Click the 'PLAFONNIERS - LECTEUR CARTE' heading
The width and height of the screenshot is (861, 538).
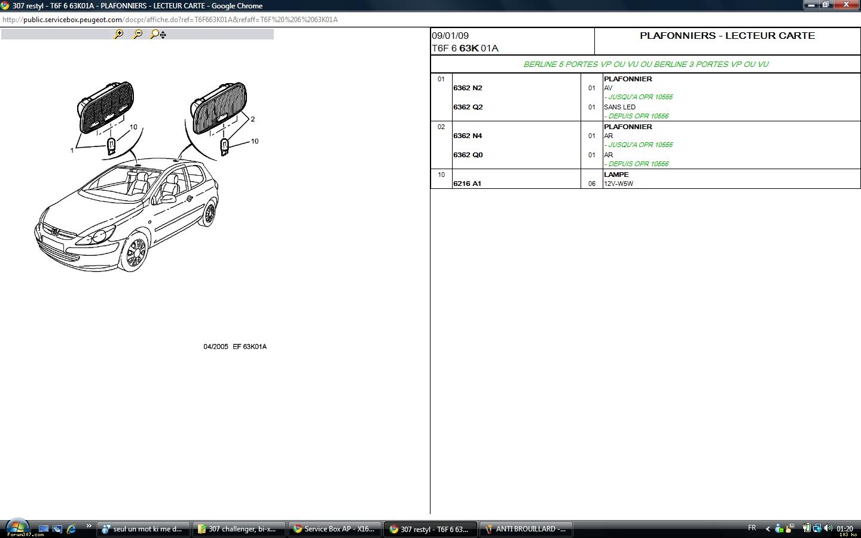click(727, 35)
